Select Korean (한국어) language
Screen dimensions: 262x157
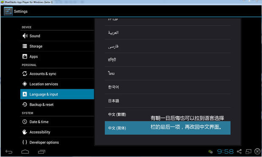[x=168, y=87]
